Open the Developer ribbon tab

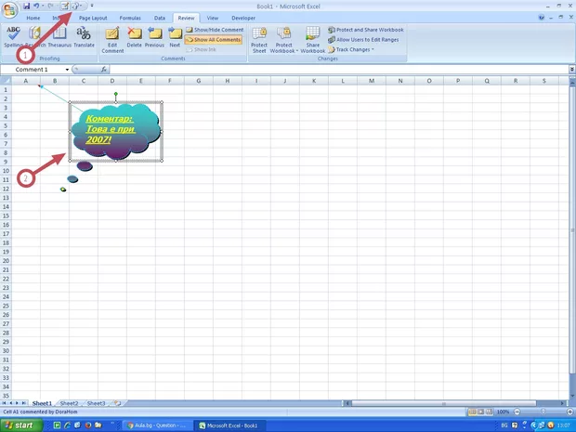243,18
